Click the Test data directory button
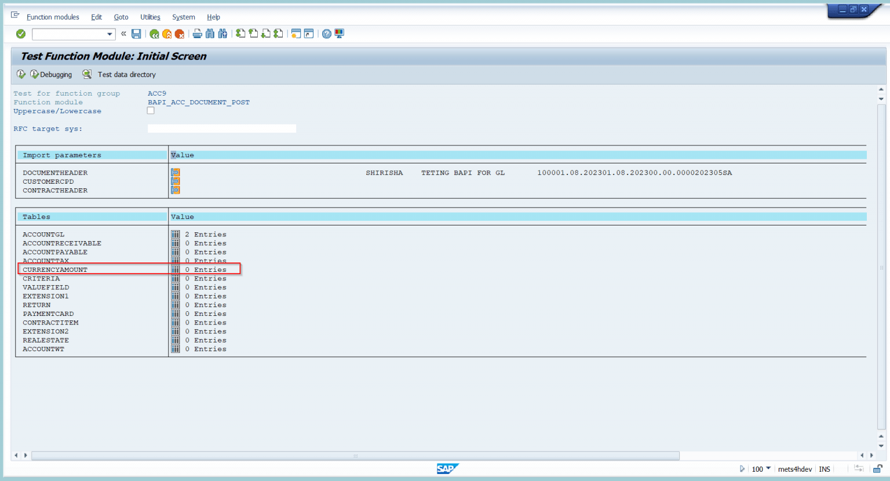Viewport: 890px width, 481px height. [126, 75]
